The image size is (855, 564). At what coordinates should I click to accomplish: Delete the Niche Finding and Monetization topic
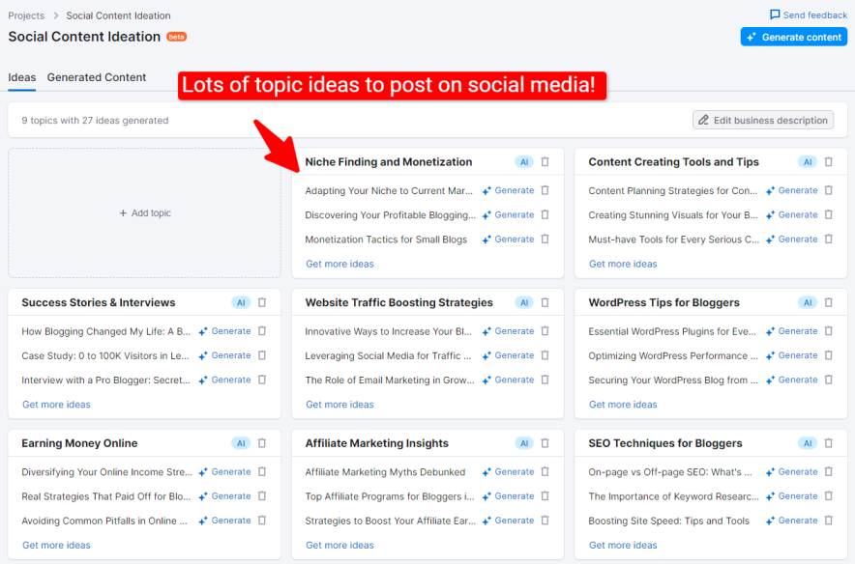545,162
